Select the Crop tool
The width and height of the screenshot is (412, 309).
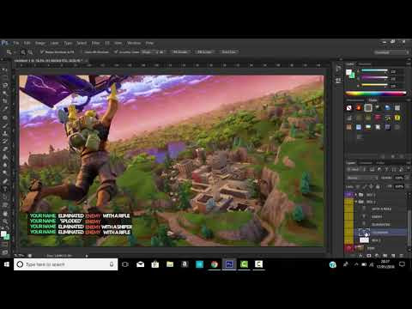pyautogui.click(x=5, y=101)
